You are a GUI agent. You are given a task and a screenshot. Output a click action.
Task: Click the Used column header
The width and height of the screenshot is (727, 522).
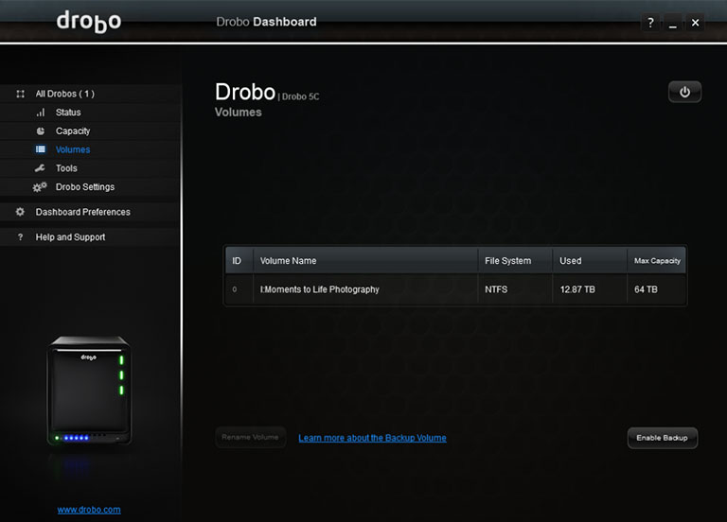[590, 261]
